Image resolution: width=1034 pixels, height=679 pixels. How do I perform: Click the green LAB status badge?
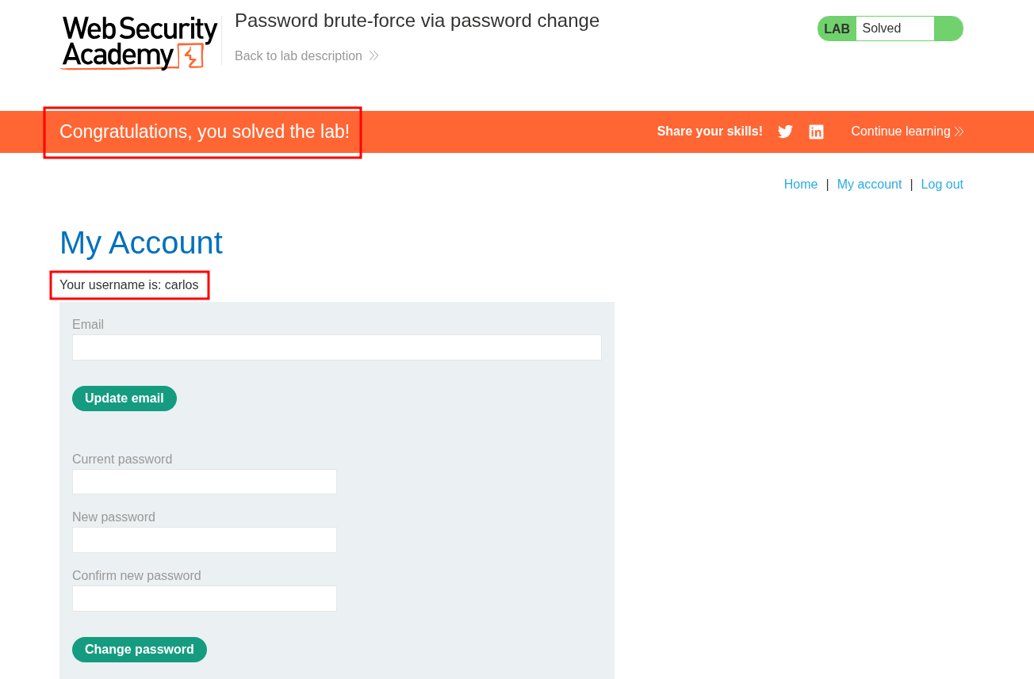pos(837,29)
